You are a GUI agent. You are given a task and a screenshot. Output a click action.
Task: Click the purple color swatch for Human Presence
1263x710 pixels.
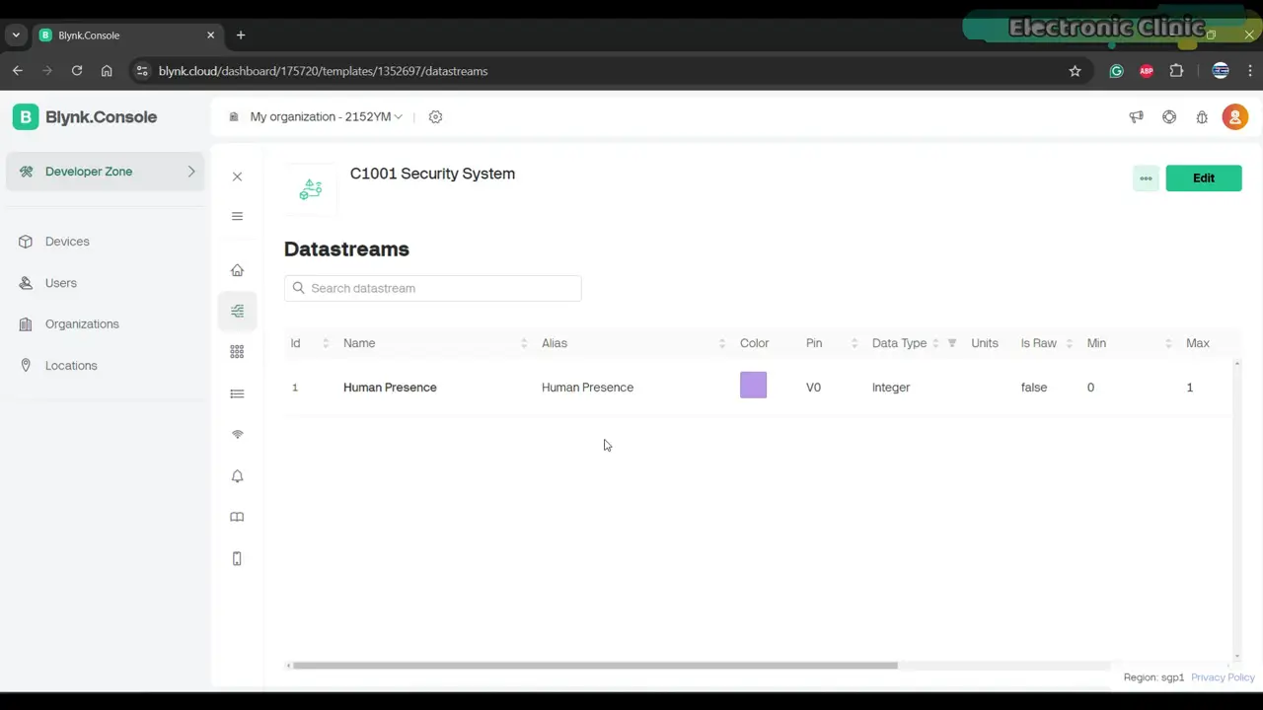[753, 386]
